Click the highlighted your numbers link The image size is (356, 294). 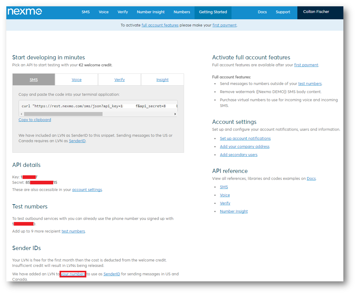[x=73, y=274]
